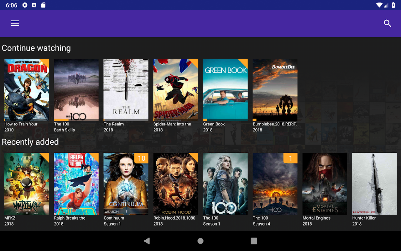The height and width of the screenshot is (251, 401).
Task: Resume Spider-Man: Into the Spider-Verse poster
Action: click(176, 90)
